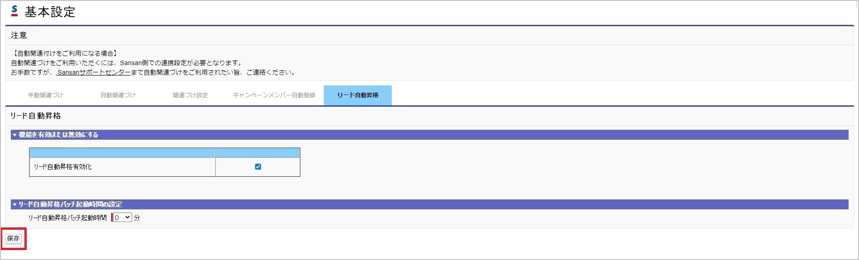The height and width of the screenshot is (260, 859).
Task: Click the 分 unit label beside the dropdown
Action: click(137, 218)
